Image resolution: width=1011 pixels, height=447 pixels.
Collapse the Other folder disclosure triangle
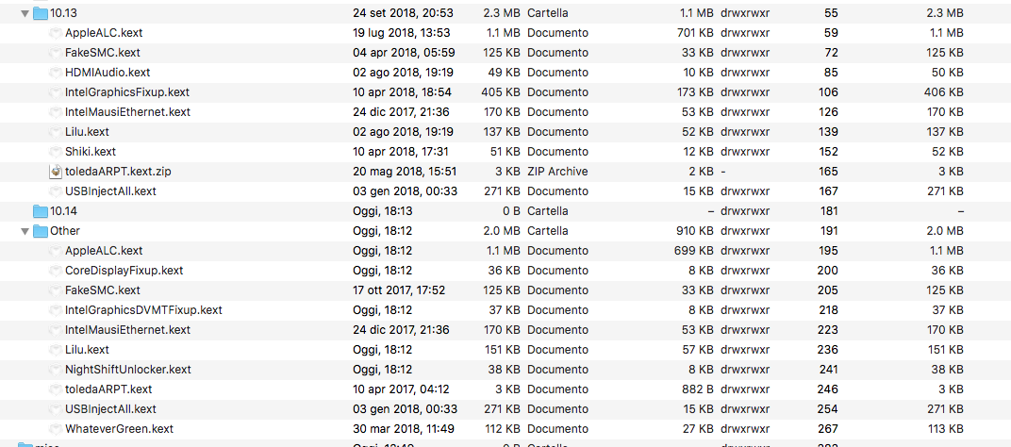(x=25, y=231)
